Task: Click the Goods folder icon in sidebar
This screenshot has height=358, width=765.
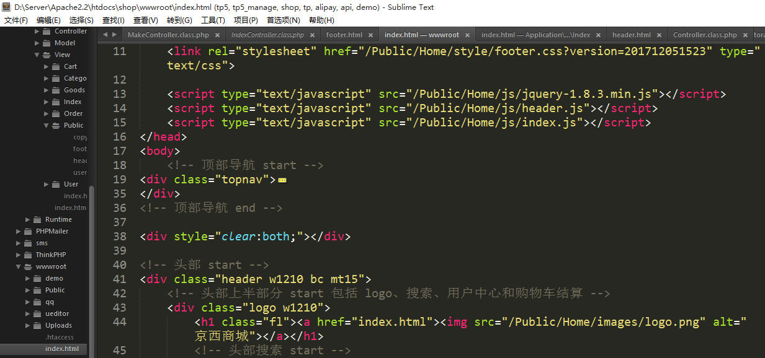Action: pyautogui.click(x=56, y=90)
